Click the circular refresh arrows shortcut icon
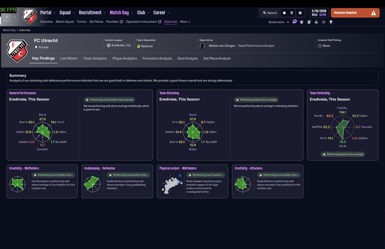385x249 pixels. 324,22
